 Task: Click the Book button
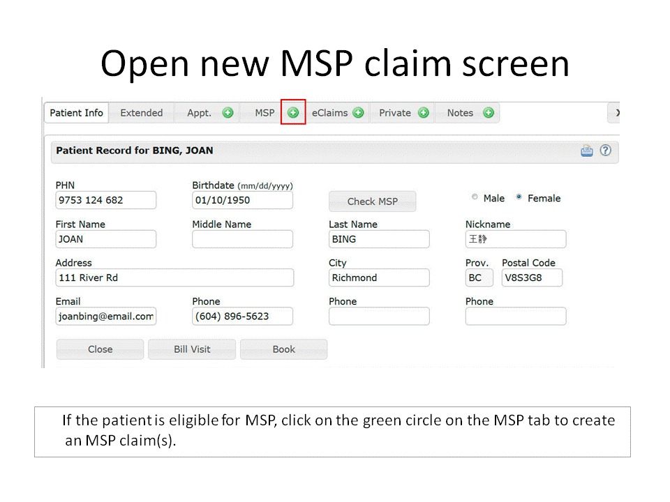pyautogui.click(x=283, y=349)
